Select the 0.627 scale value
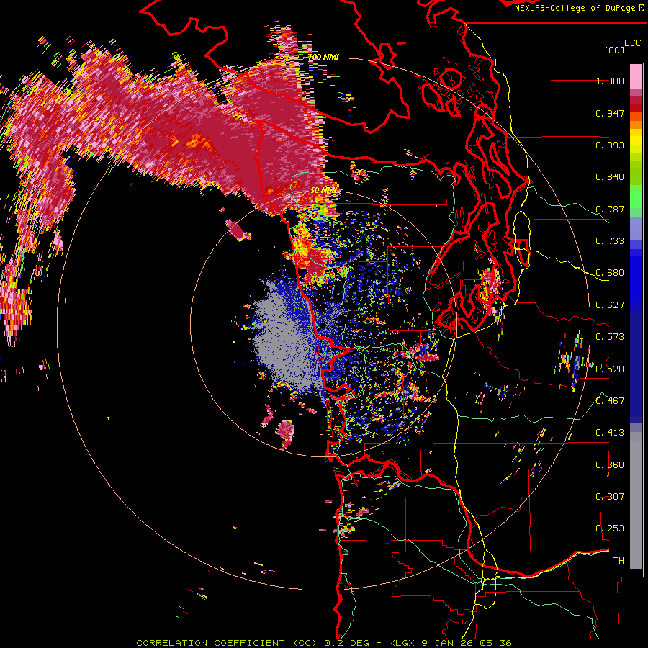 [610, 305]
